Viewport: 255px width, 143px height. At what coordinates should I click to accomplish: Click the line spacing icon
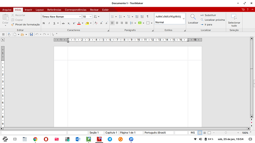[x=132, y=23]
